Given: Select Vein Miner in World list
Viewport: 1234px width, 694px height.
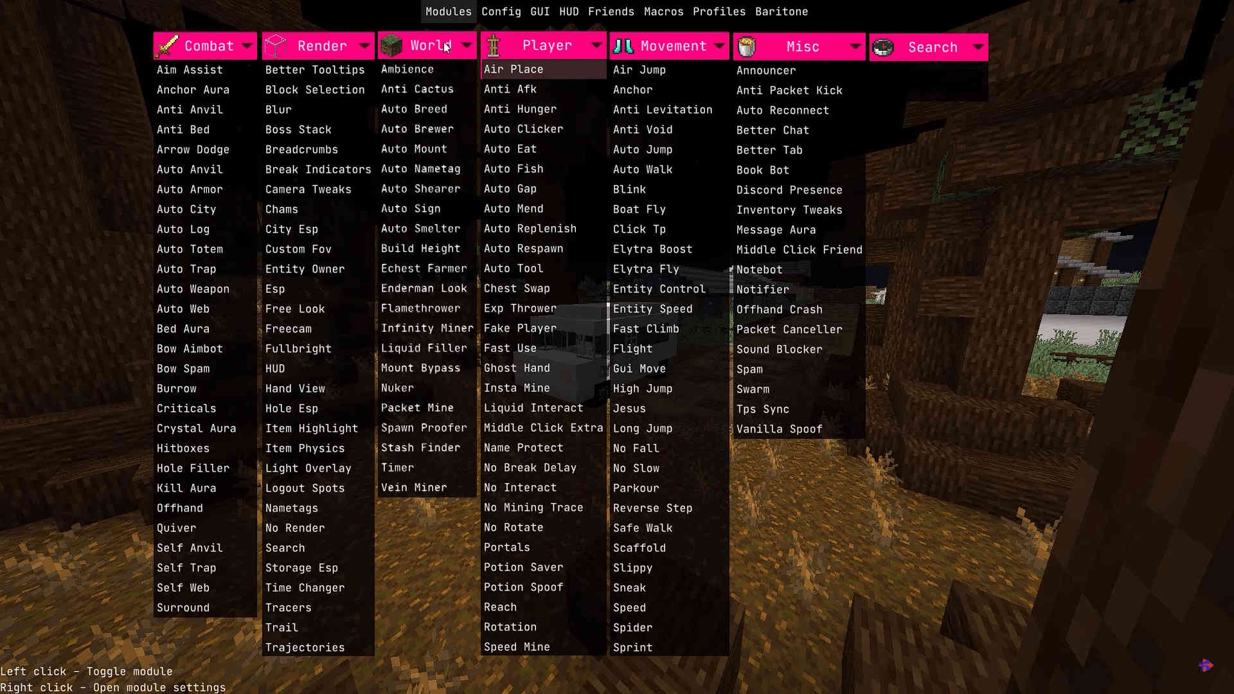Looking at the screenshot, I should (x=414, y=487).
